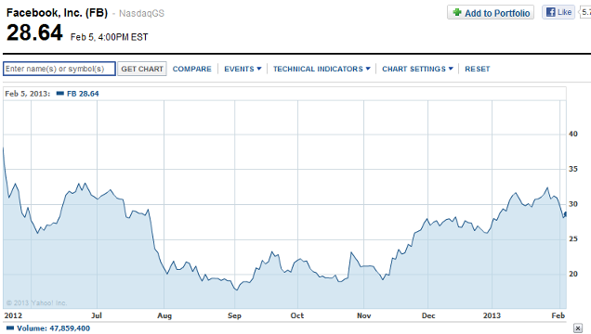Click the Aug label on the time axis
591x334 pixels.
[164, 315]
